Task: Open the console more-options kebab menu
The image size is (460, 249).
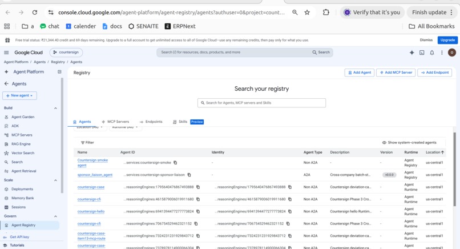Action: click(x=442, y=53)
